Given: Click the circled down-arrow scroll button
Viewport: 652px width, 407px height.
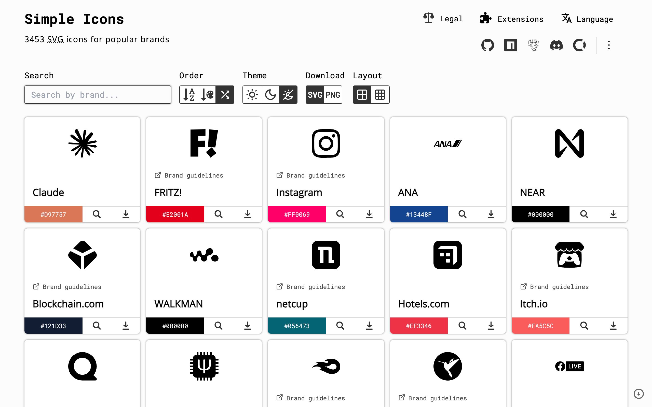Looking at the screenshot, I should (639, 394).
